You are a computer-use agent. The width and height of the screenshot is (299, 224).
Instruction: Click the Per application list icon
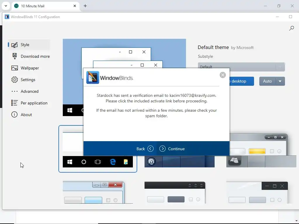[15, 103]
